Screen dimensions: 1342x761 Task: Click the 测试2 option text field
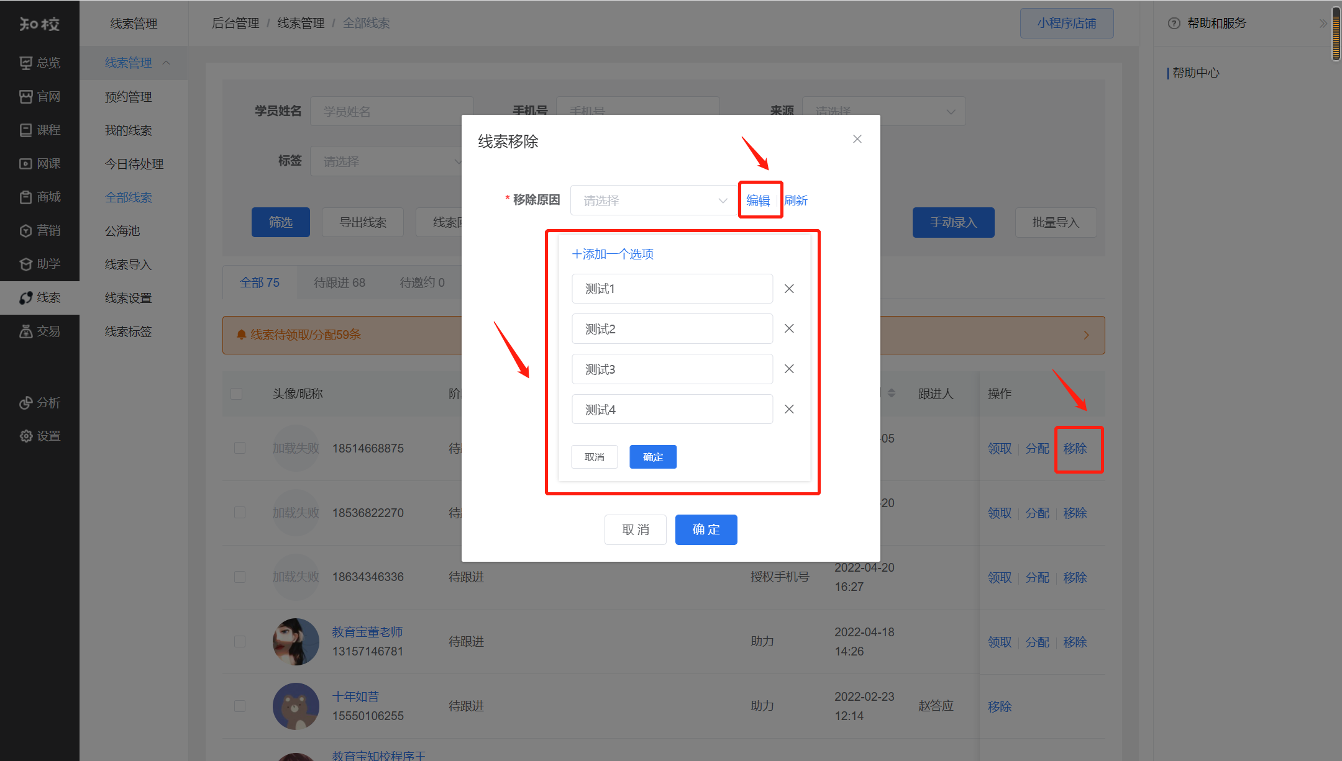[x=672, y=329]
